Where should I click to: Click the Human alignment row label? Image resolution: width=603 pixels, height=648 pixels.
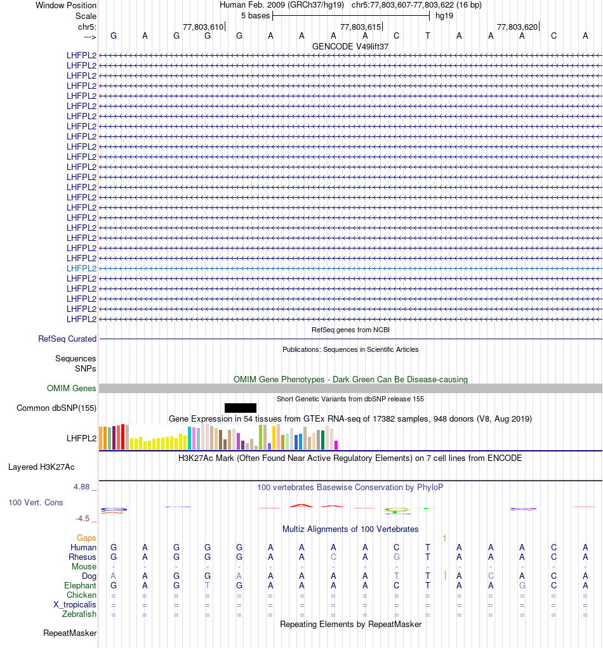pos(83,548)
